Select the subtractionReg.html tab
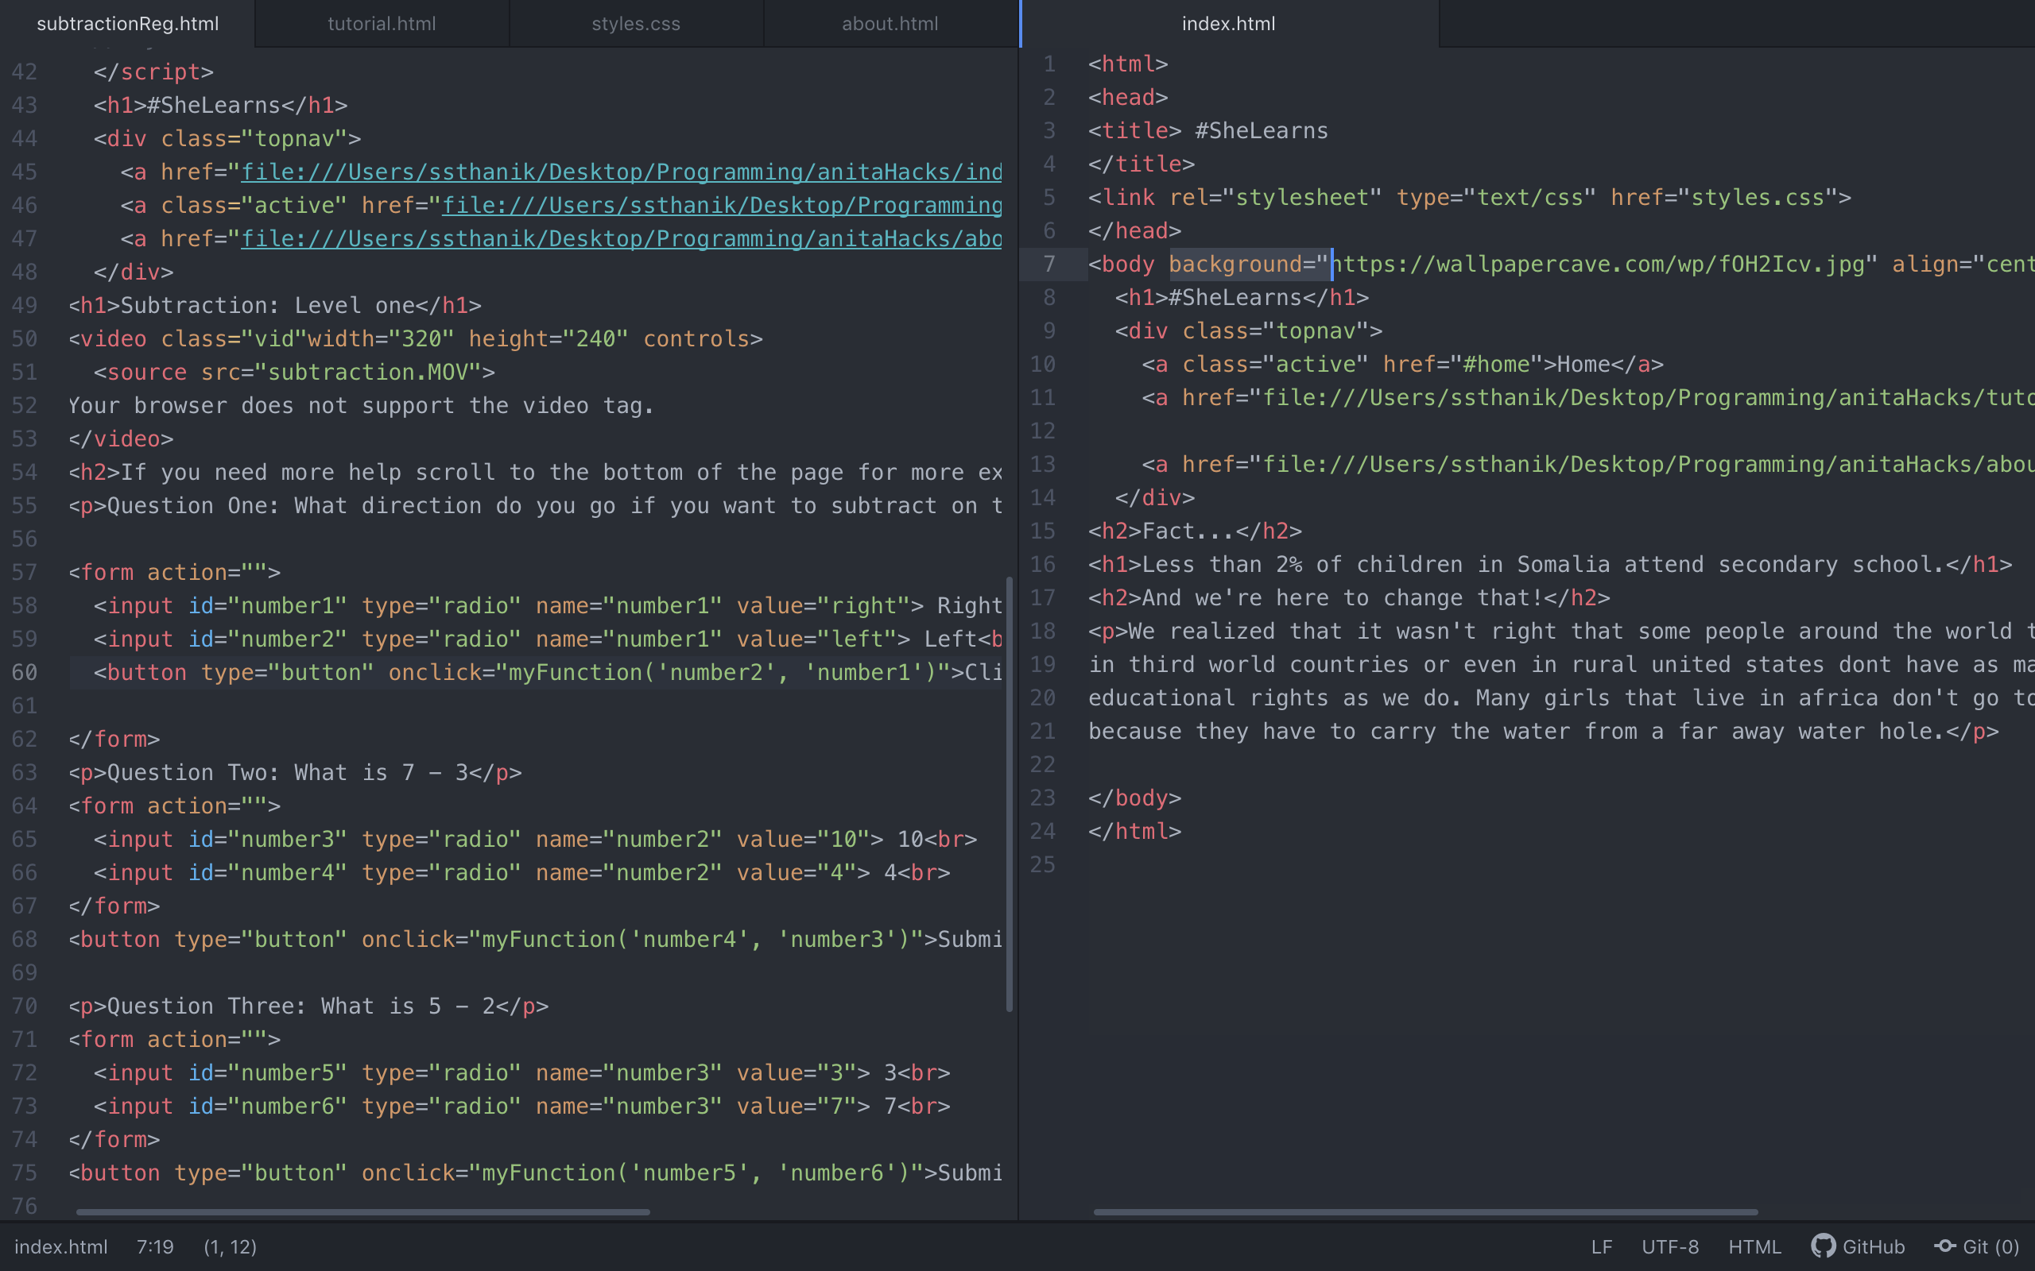Screen dimensions: 2035x1271 coord(128,24)
